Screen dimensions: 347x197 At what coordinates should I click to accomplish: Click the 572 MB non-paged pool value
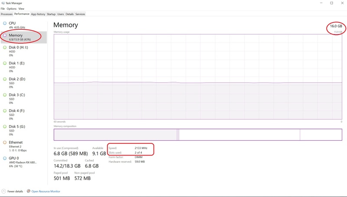(82, 178)
